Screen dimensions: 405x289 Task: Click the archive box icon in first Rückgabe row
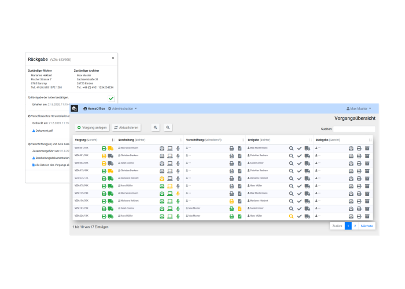(x=367, y=149)
